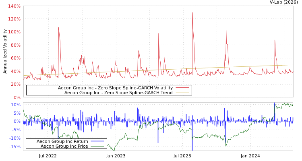
Task: Click the 20% tick label on volatility axis
Action: pos(15,84)
